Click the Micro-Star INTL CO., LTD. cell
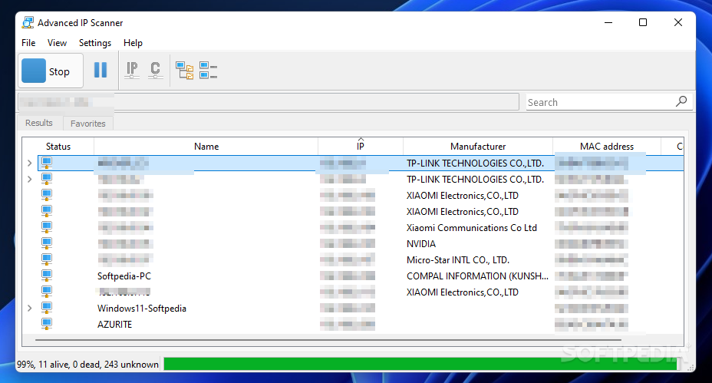 [x=458, y=260]
